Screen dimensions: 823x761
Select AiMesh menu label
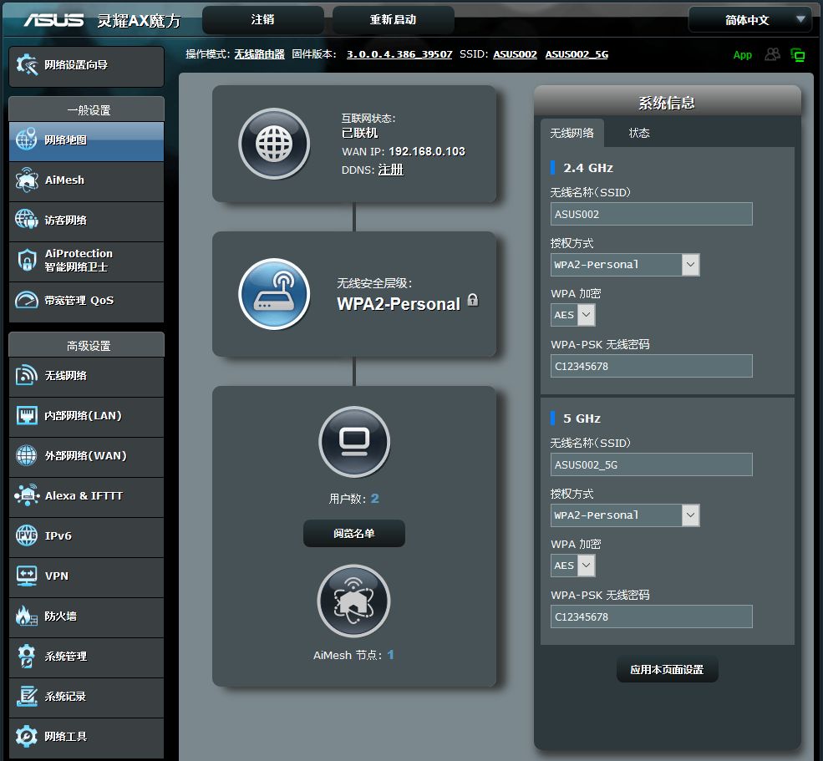[x=64, y=180]
